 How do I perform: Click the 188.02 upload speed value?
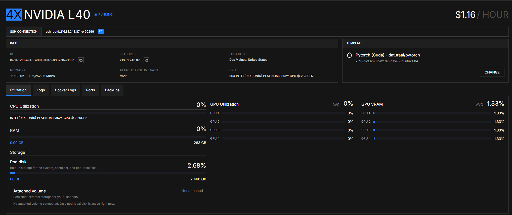(x=19, y=76)
